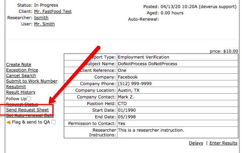This screenshot has width=242, height=153.
Task: Open Result History
Action: pos(21,92)
